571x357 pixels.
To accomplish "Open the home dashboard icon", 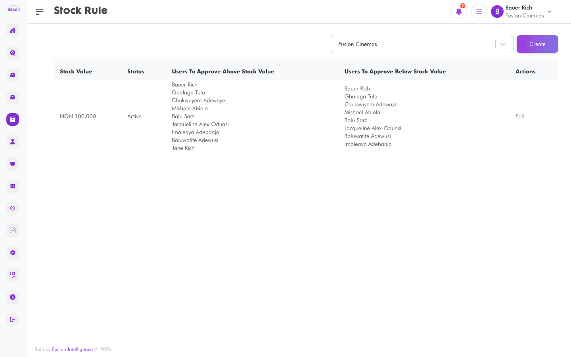I will coord(13,31).
